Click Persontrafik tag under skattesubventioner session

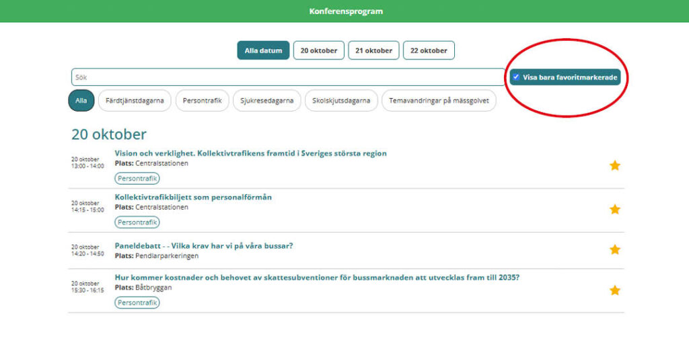pos(137,303)
